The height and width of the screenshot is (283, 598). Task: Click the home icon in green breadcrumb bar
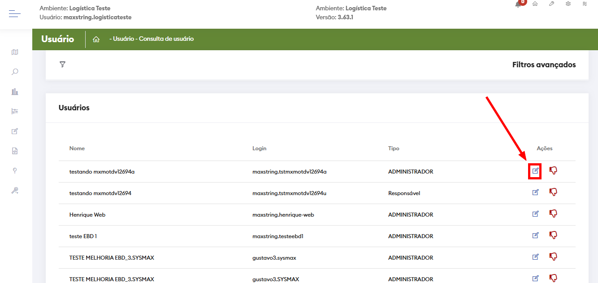click(x=96, y=39)
